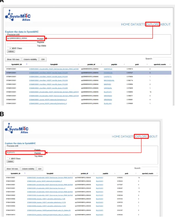The height and width of the screenshot is (217, 175).
Task: Focus the Search box in panel A
Action: coord(162,59)
